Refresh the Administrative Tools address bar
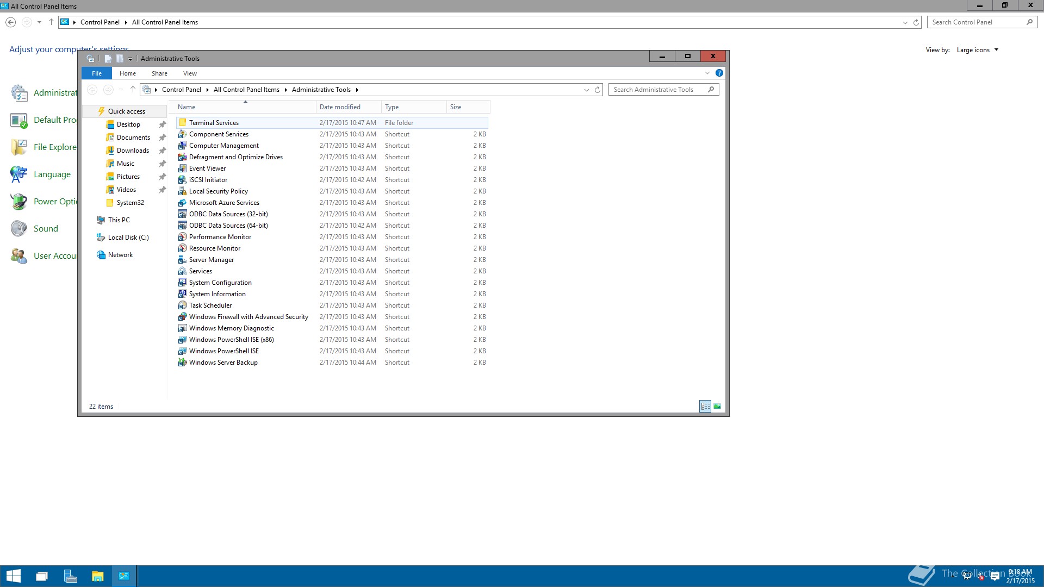Screen dimensions: 1044x587 pyautogui.click(x=597, y=90)
